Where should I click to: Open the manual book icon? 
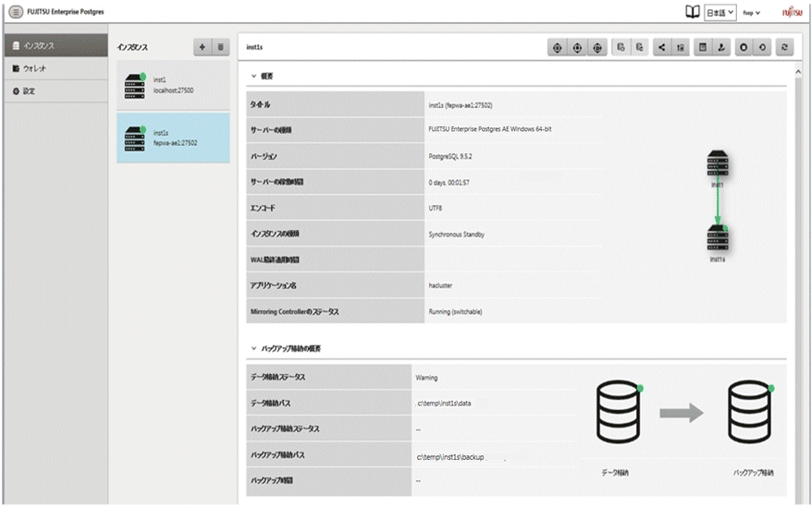pyautogui.click(x=693, y=12)
